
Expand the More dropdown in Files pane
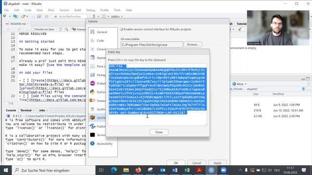[x=240, y=84]
